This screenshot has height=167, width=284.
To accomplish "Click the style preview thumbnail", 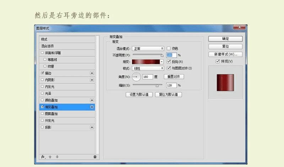I will coord(225,83).
